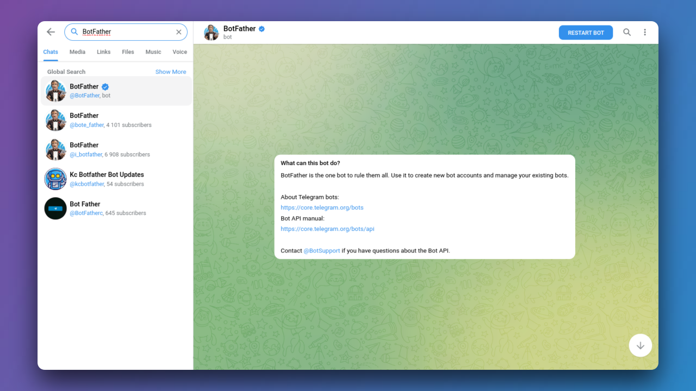Select verified @BotFather bot result
Screen dimensions: 696x391
pos(116,91)
